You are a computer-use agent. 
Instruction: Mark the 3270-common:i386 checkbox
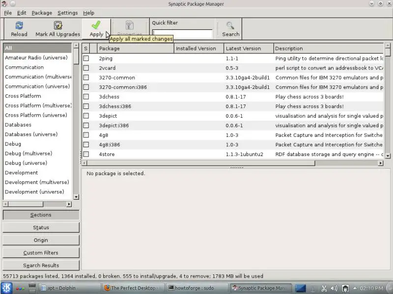click(86, 87)
